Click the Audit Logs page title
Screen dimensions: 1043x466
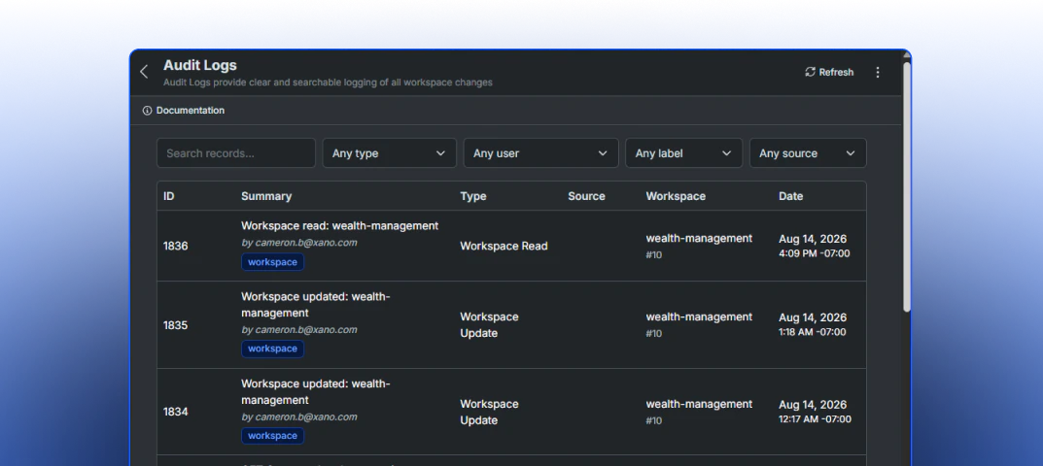[x=200, y=65]
